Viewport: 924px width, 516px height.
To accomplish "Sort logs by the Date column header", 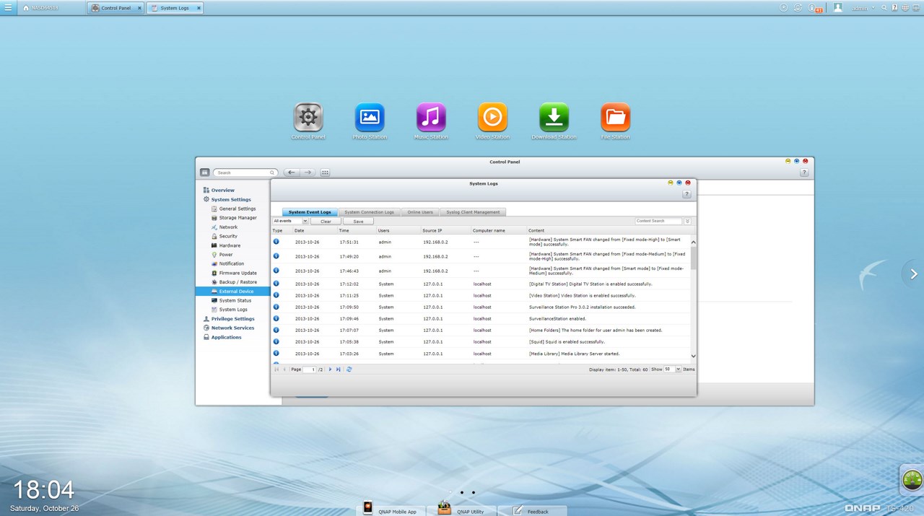I will (314, 230).
